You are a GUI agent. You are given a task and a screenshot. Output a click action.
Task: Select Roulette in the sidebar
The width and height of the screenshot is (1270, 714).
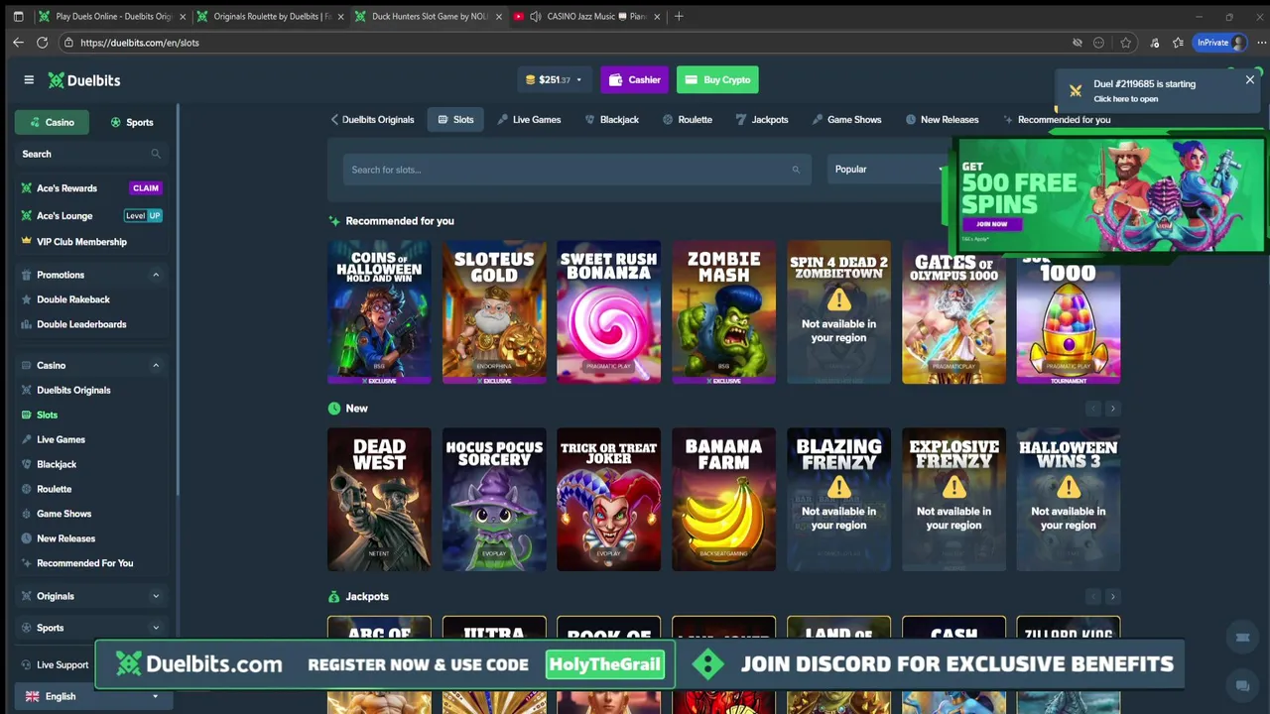[54, 489]
